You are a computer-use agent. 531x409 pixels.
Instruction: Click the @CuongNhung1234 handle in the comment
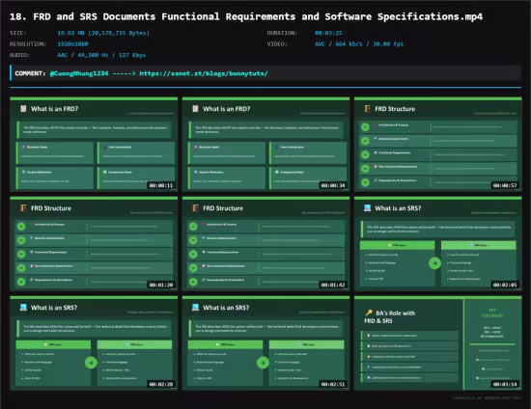79,73
